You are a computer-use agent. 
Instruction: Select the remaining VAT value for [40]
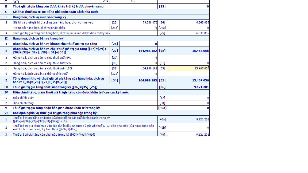188,135
